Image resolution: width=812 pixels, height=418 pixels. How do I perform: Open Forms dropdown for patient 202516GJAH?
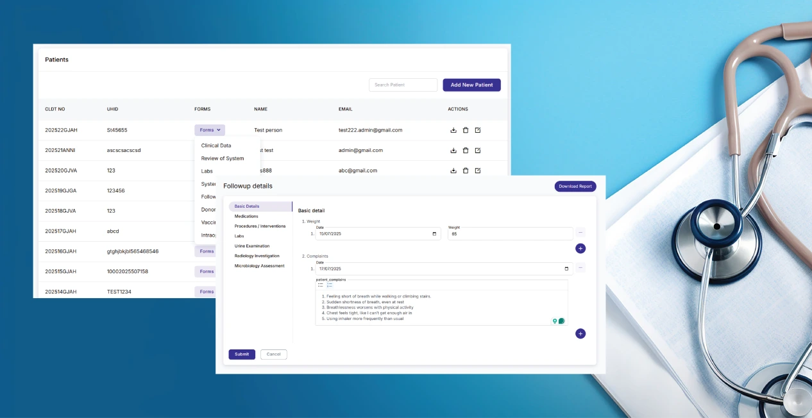(x=207, y=251)
